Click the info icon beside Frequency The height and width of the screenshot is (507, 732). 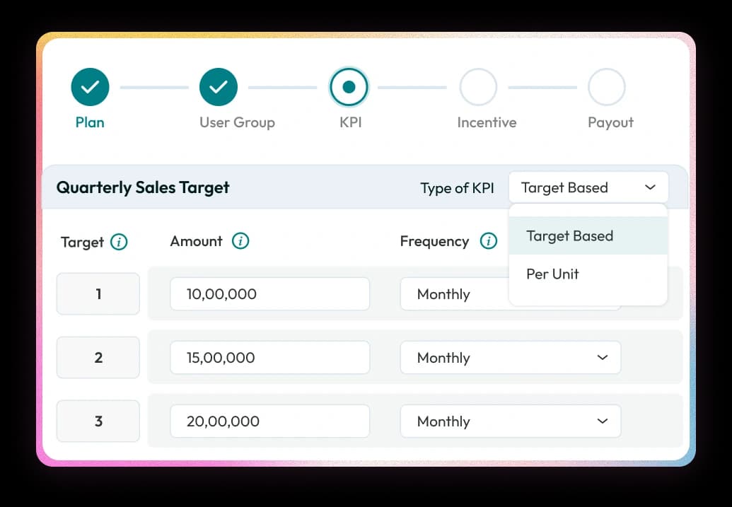[x=488, y=241]
